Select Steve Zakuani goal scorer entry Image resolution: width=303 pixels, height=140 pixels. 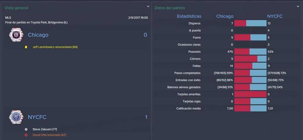45,129
